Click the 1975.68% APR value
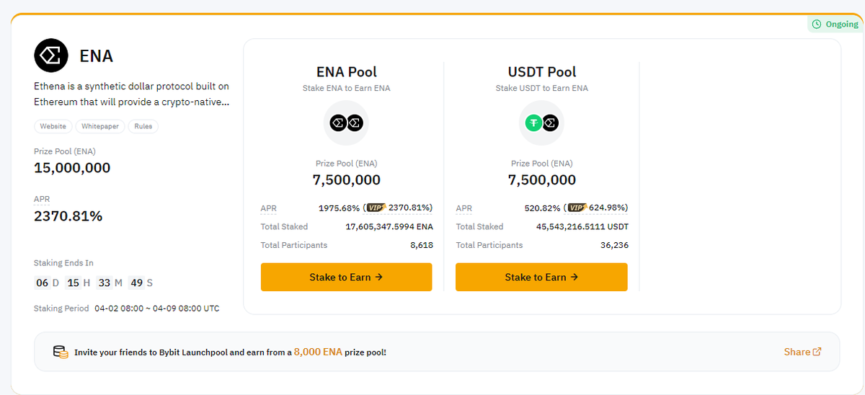The width and height of the screenshot is (865, 395). click(339, 208)
